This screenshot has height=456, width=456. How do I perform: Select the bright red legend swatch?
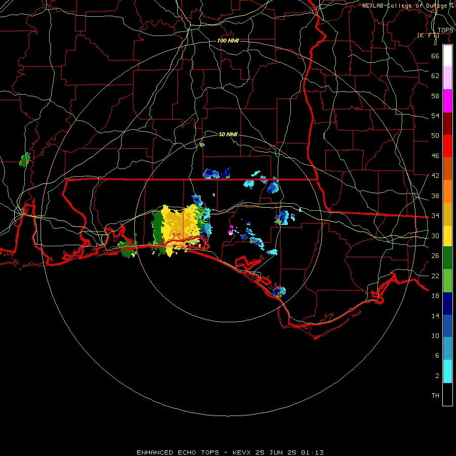(x=447, y=146)
